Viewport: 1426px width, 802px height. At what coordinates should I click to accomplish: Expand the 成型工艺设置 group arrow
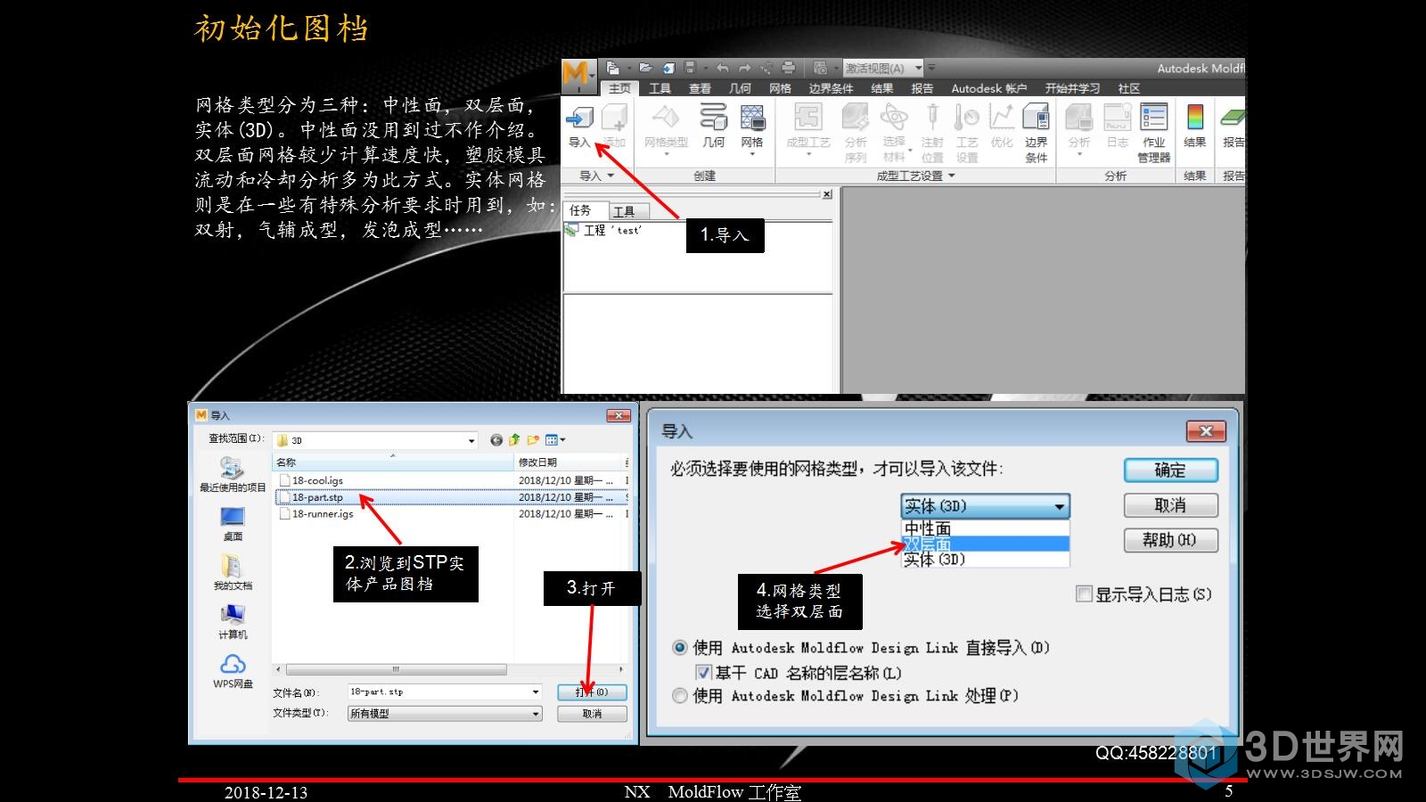click(x=951, y=176)
